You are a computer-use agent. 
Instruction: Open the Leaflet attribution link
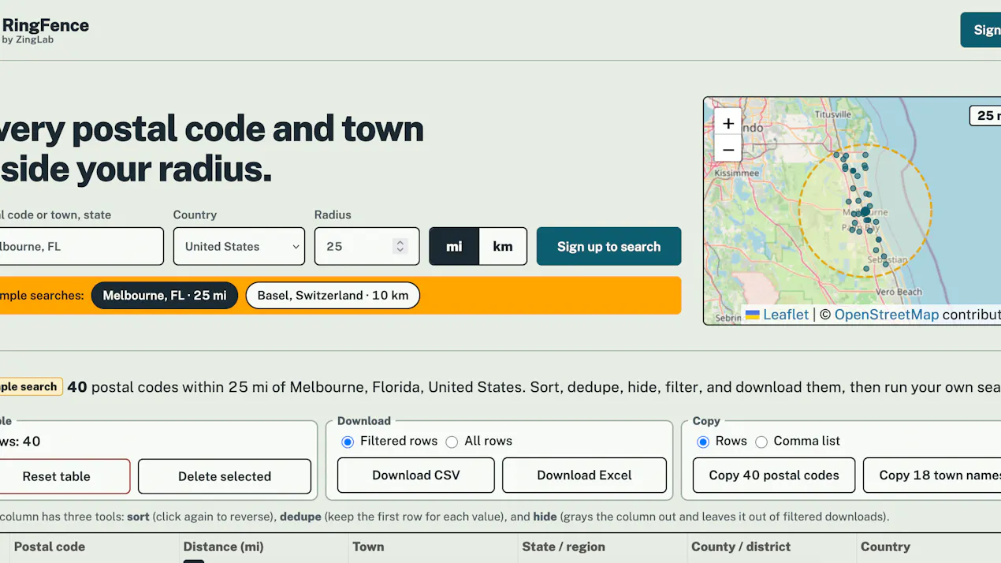click(x=777, y=315)
